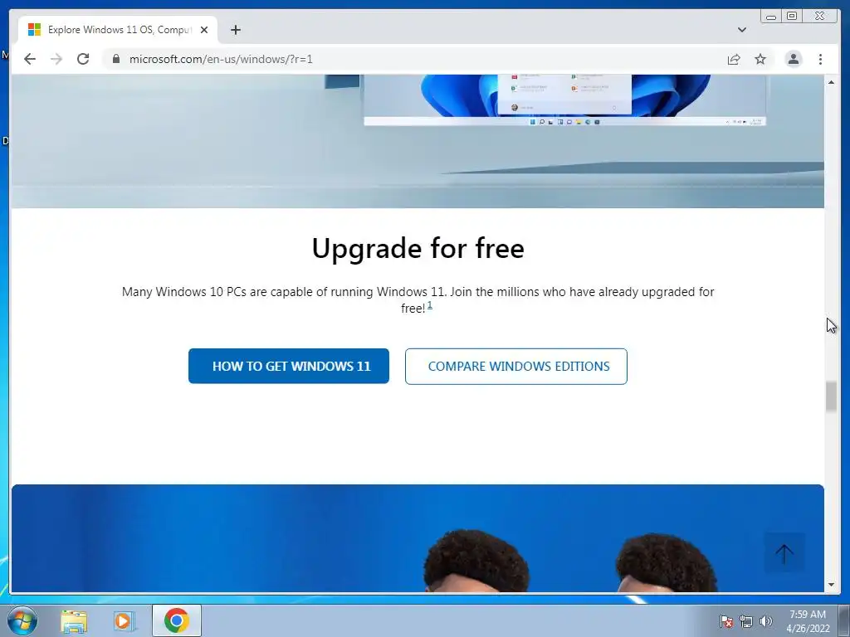Viewport: 850px width, 637px height.
Task: Open the network tray icon
Action: point(746,621)
